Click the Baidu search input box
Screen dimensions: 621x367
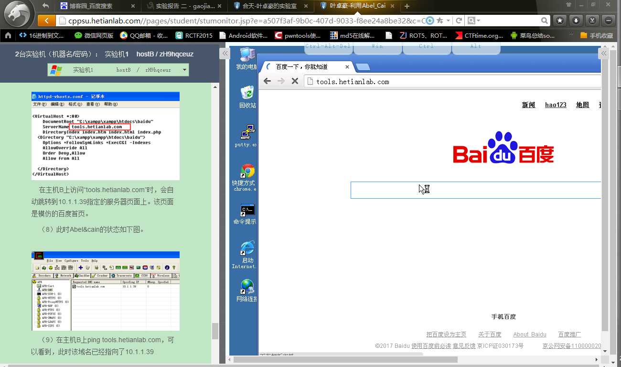(x=476, y=190)
